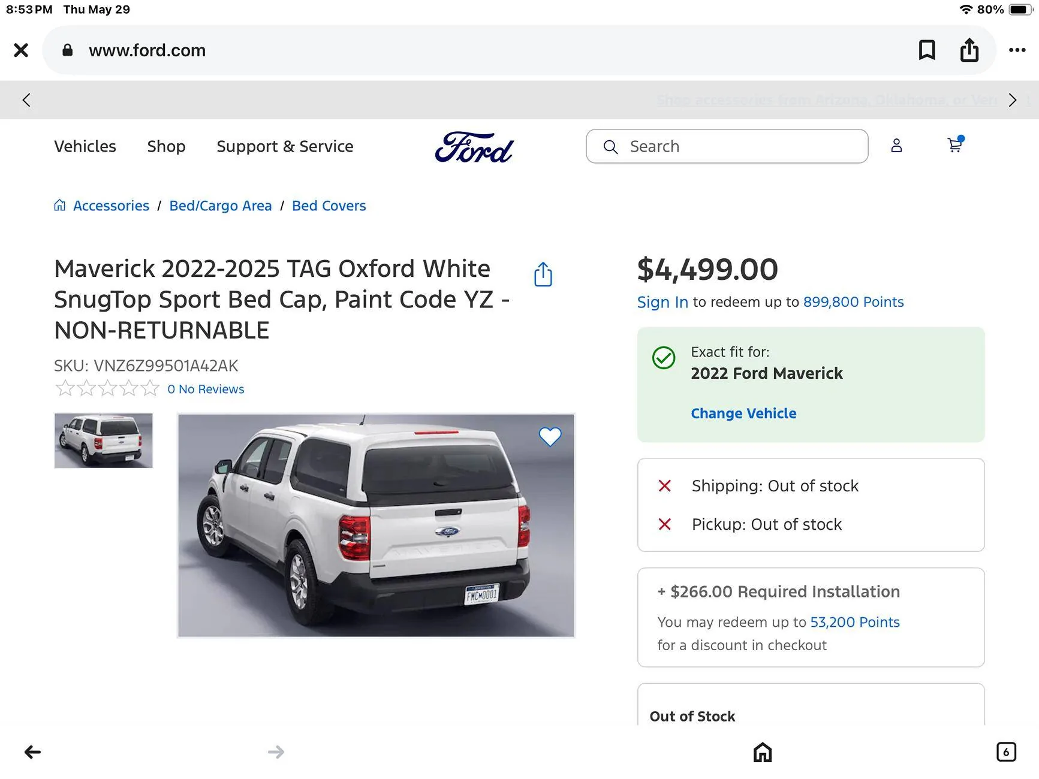Open Support & Service menu

coord(285,146)
